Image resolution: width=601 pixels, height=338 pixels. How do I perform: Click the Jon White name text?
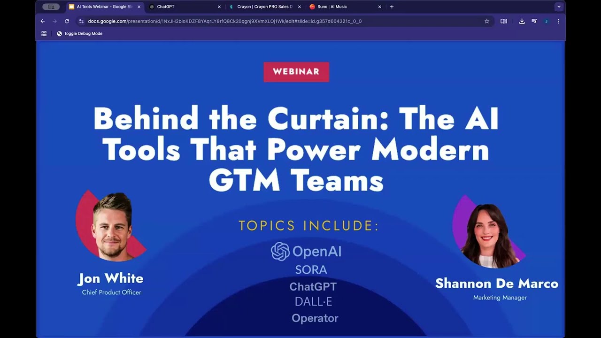pos(111,278)
